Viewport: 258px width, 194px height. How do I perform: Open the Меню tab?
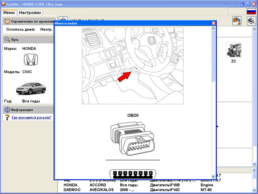point(9,12)
